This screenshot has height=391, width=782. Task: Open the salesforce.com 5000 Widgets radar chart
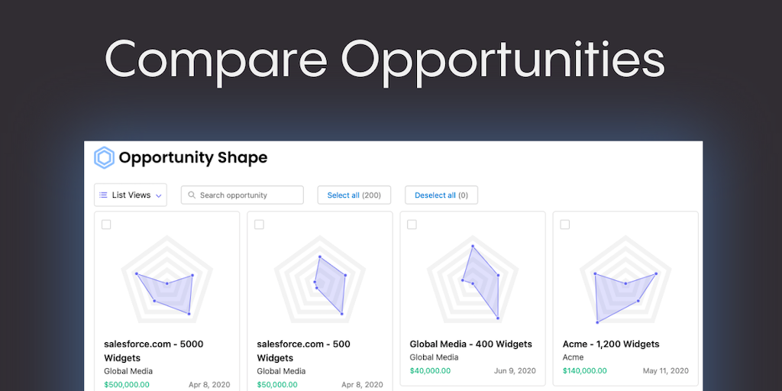(x=166, y=280)
